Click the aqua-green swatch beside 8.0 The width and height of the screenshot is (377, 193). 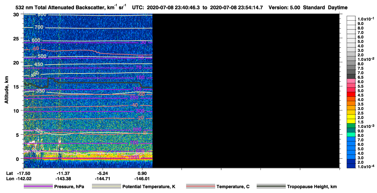click(x=351, y=135)
